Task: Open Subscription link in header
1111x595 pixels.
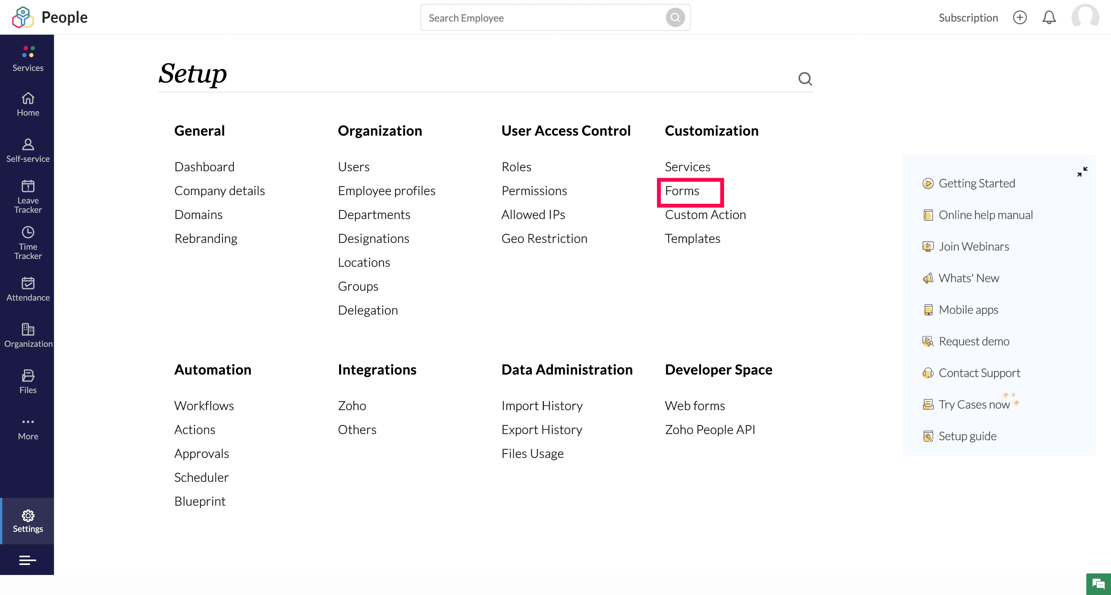Action: pyautogui.click(x=968, y=18)
